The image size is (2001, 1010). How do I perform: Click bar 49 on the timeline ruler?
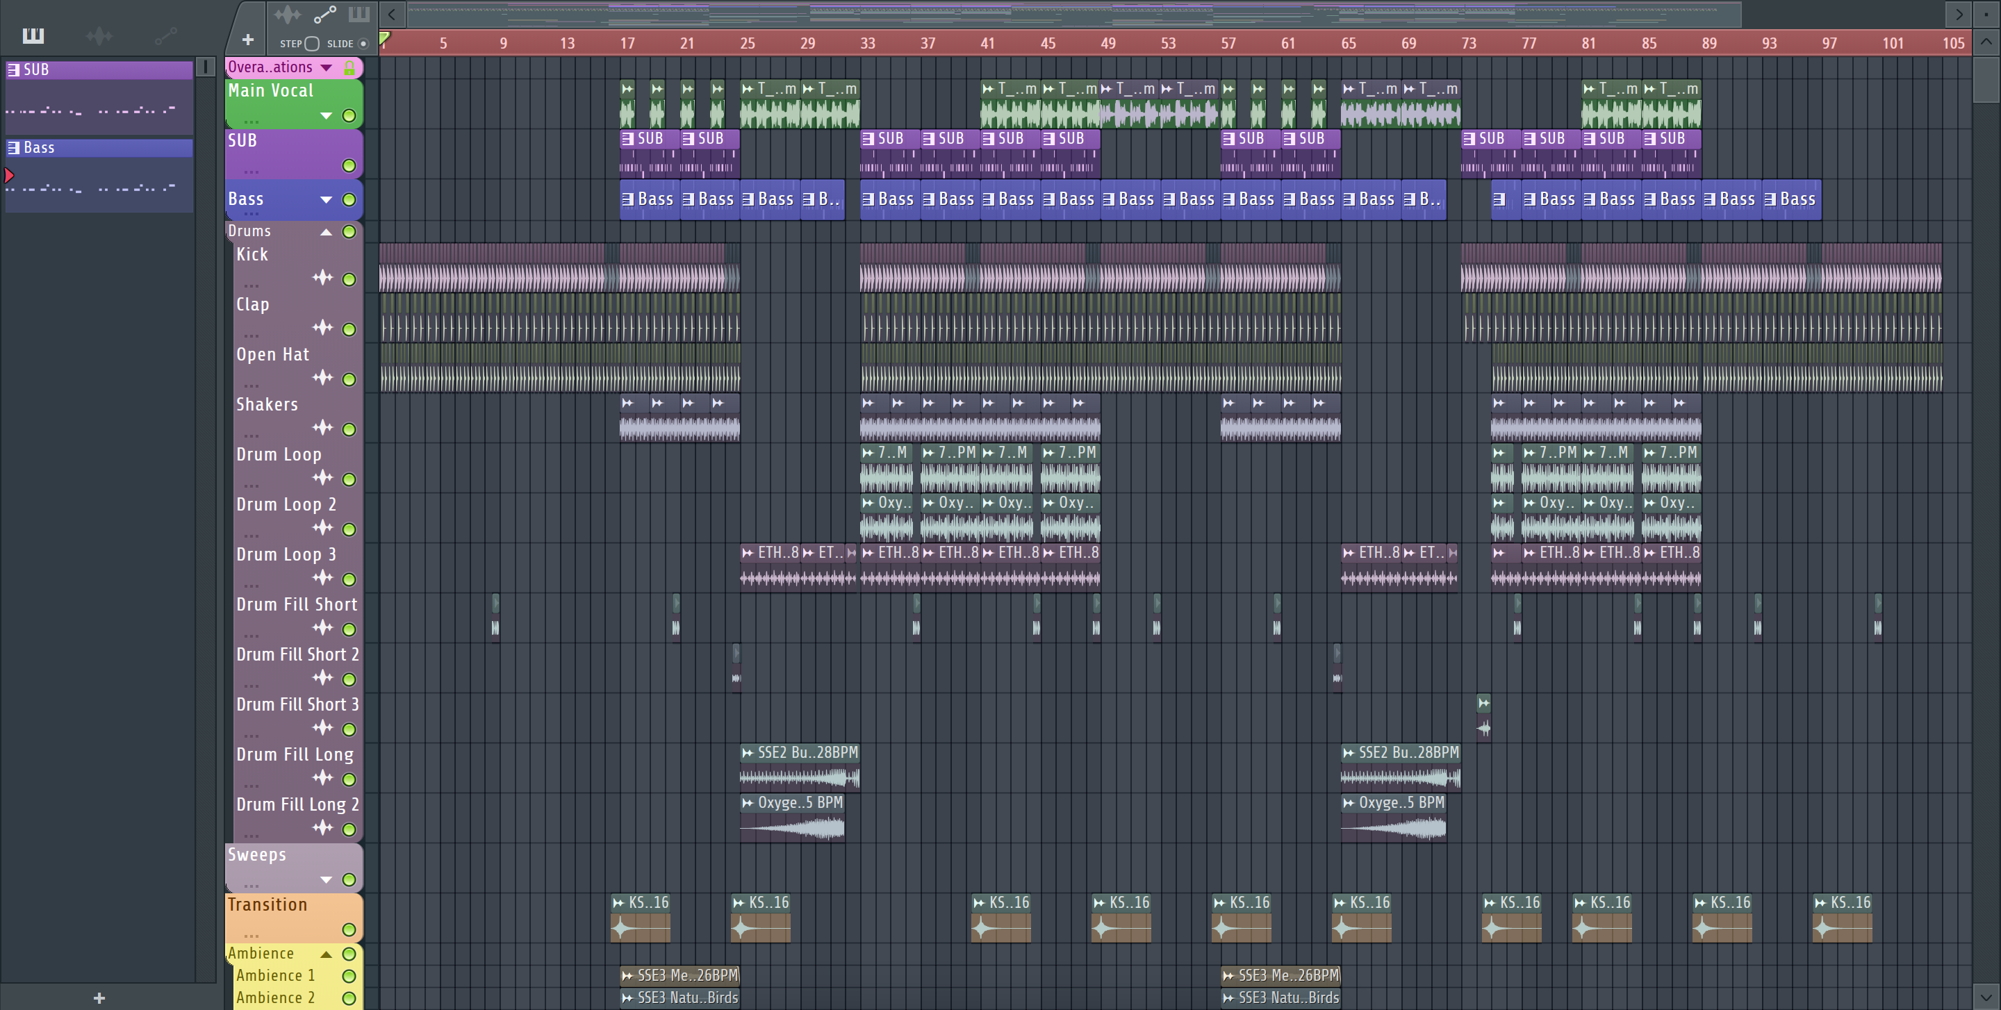coord(1107,44)
